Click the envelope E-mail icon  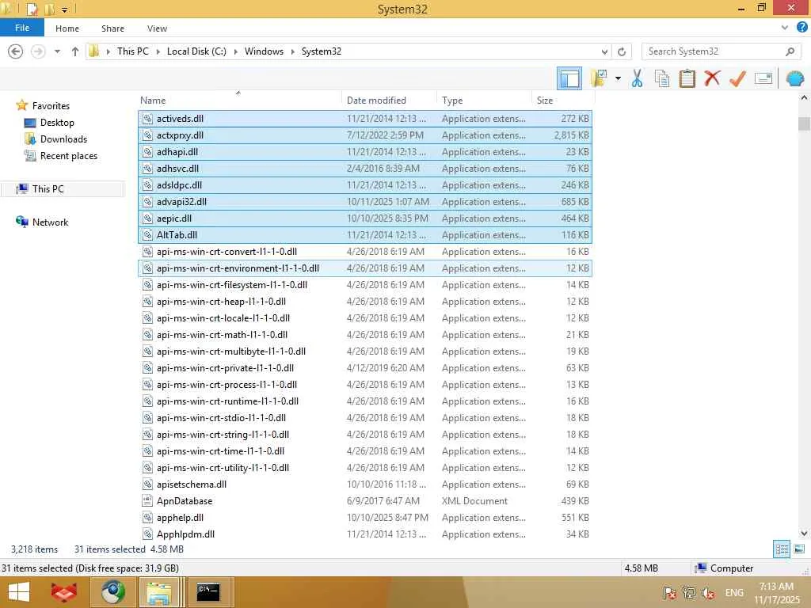(763, 78)
